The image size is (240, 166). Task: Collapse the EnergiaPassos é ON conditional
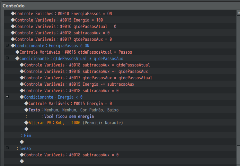7,46
